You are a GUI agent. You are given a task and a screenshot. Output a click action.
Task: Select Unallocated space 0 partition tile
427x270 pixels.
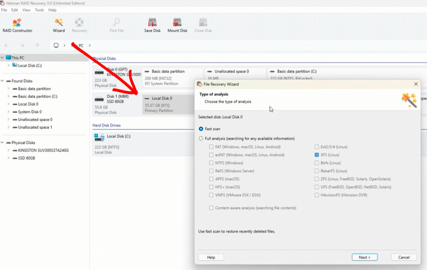click(x=236, y=74)
